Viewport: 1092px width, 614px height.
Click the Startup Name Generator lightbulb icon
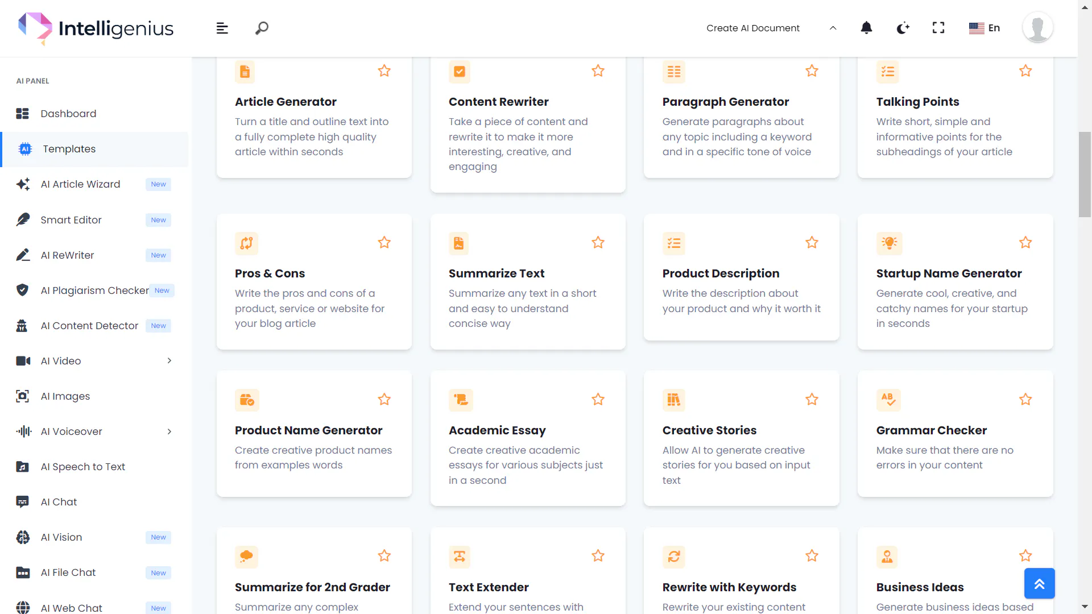point(890,243)
